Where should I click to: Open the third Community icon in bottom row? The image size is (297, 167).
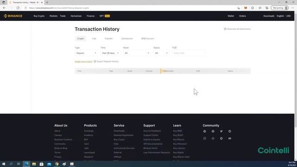tap(221, 138)
